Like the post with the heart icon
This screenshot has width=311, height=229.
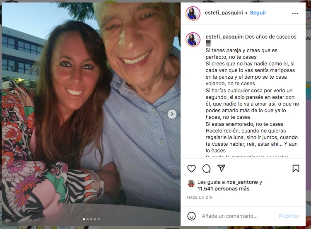191,169
